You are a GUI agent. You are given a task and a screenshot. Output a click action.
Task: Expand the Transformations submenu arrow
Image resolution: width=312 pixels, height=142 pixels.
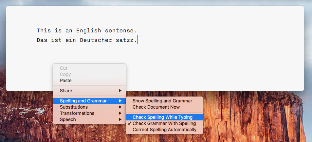pyautogui.click(x=120, y=113)
